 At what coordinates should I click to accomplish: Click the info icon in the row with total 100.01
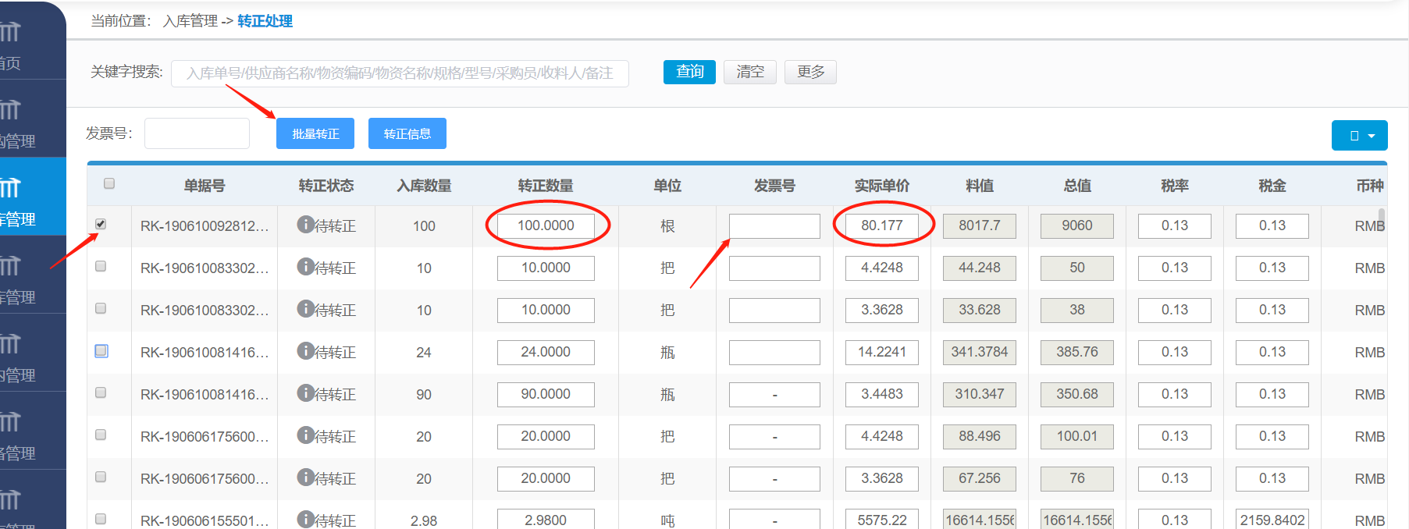tap(305, 435)
